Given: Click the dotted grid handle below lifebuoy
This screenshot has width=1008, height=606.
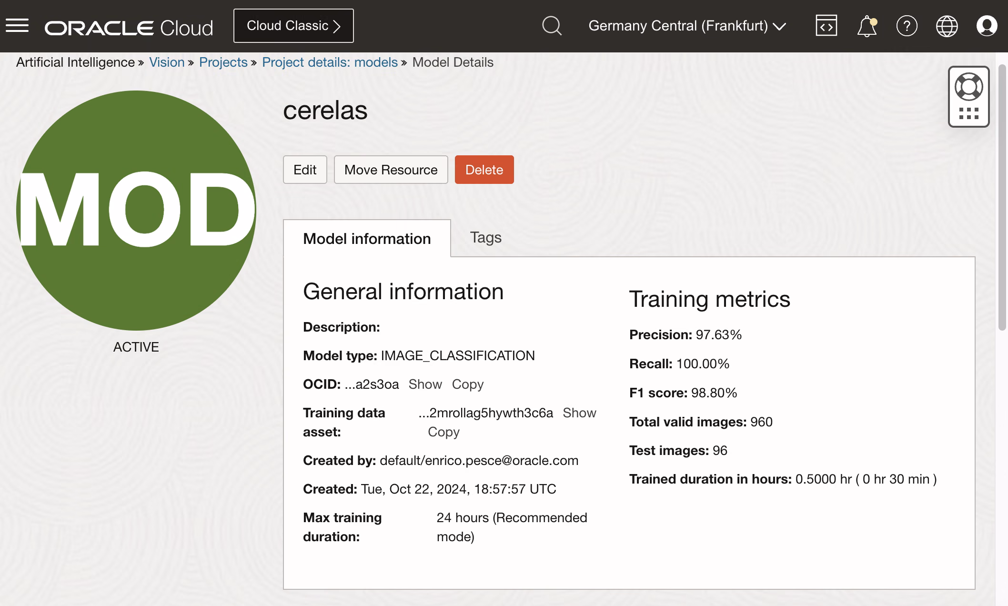Looking at the screenshot, I should [969, 113].
